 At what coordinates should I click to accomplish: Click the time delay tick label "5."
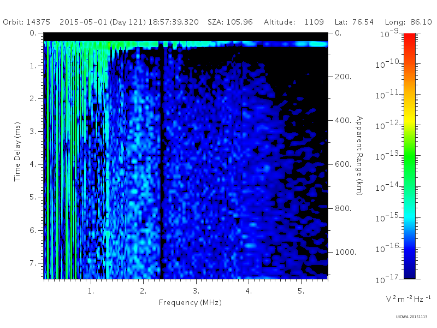pyautogui.click(x=33, y=197)
